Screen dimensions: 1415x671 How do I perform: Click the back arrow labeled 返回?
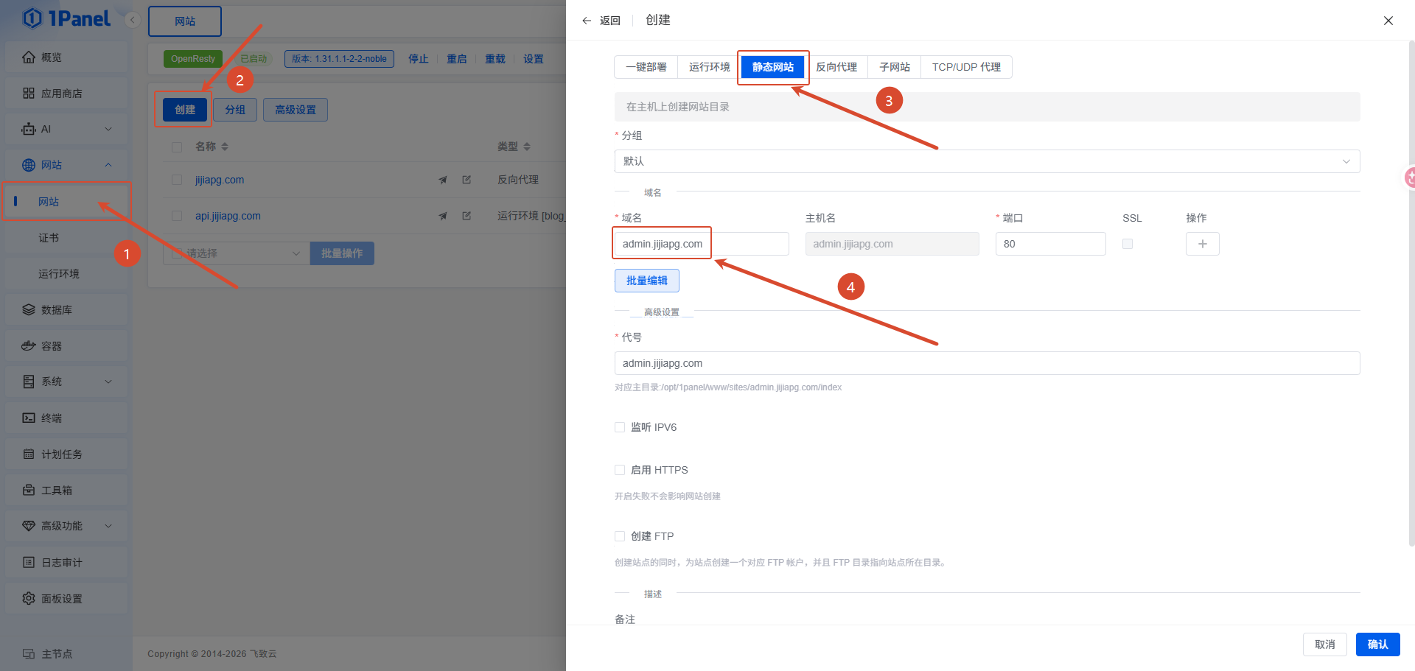601,21
